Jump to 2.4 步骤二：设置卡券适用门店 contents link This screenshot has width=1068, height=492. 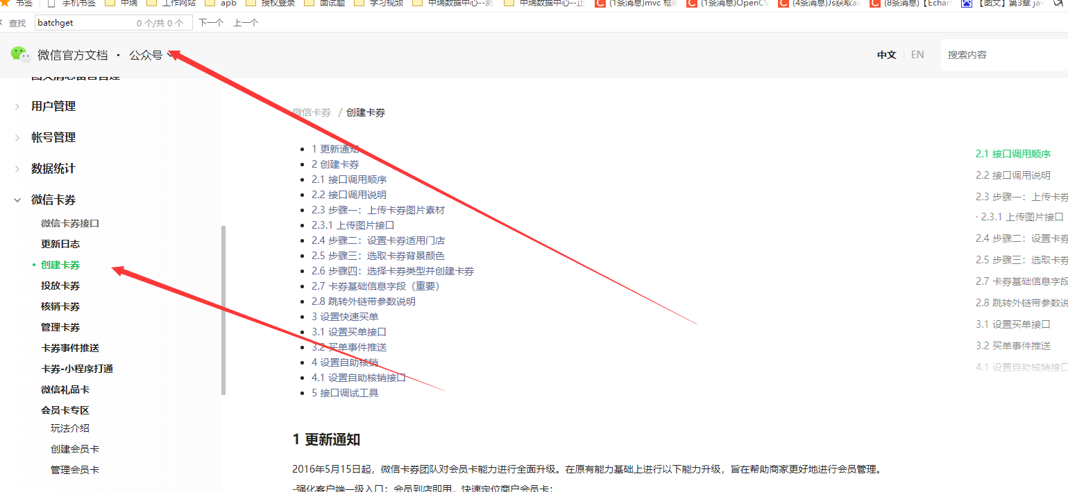378,240
